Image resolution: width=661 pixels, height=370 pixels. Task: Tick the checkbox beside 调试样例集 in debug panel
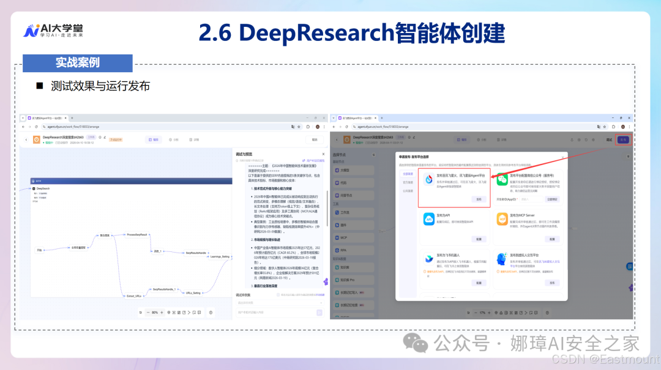click(278, 295)
